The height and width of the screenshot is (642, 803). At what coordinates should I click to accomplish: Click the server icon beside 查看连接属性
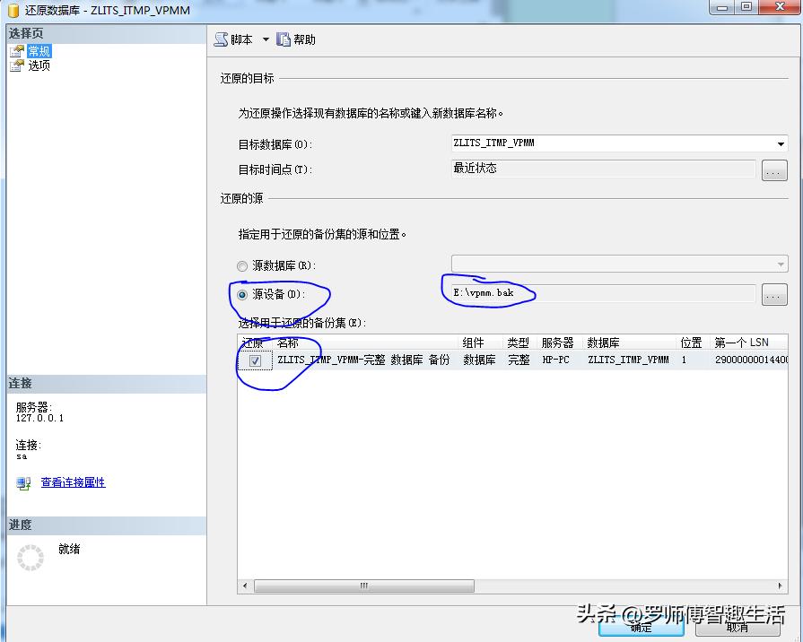(x=22, y=482)
